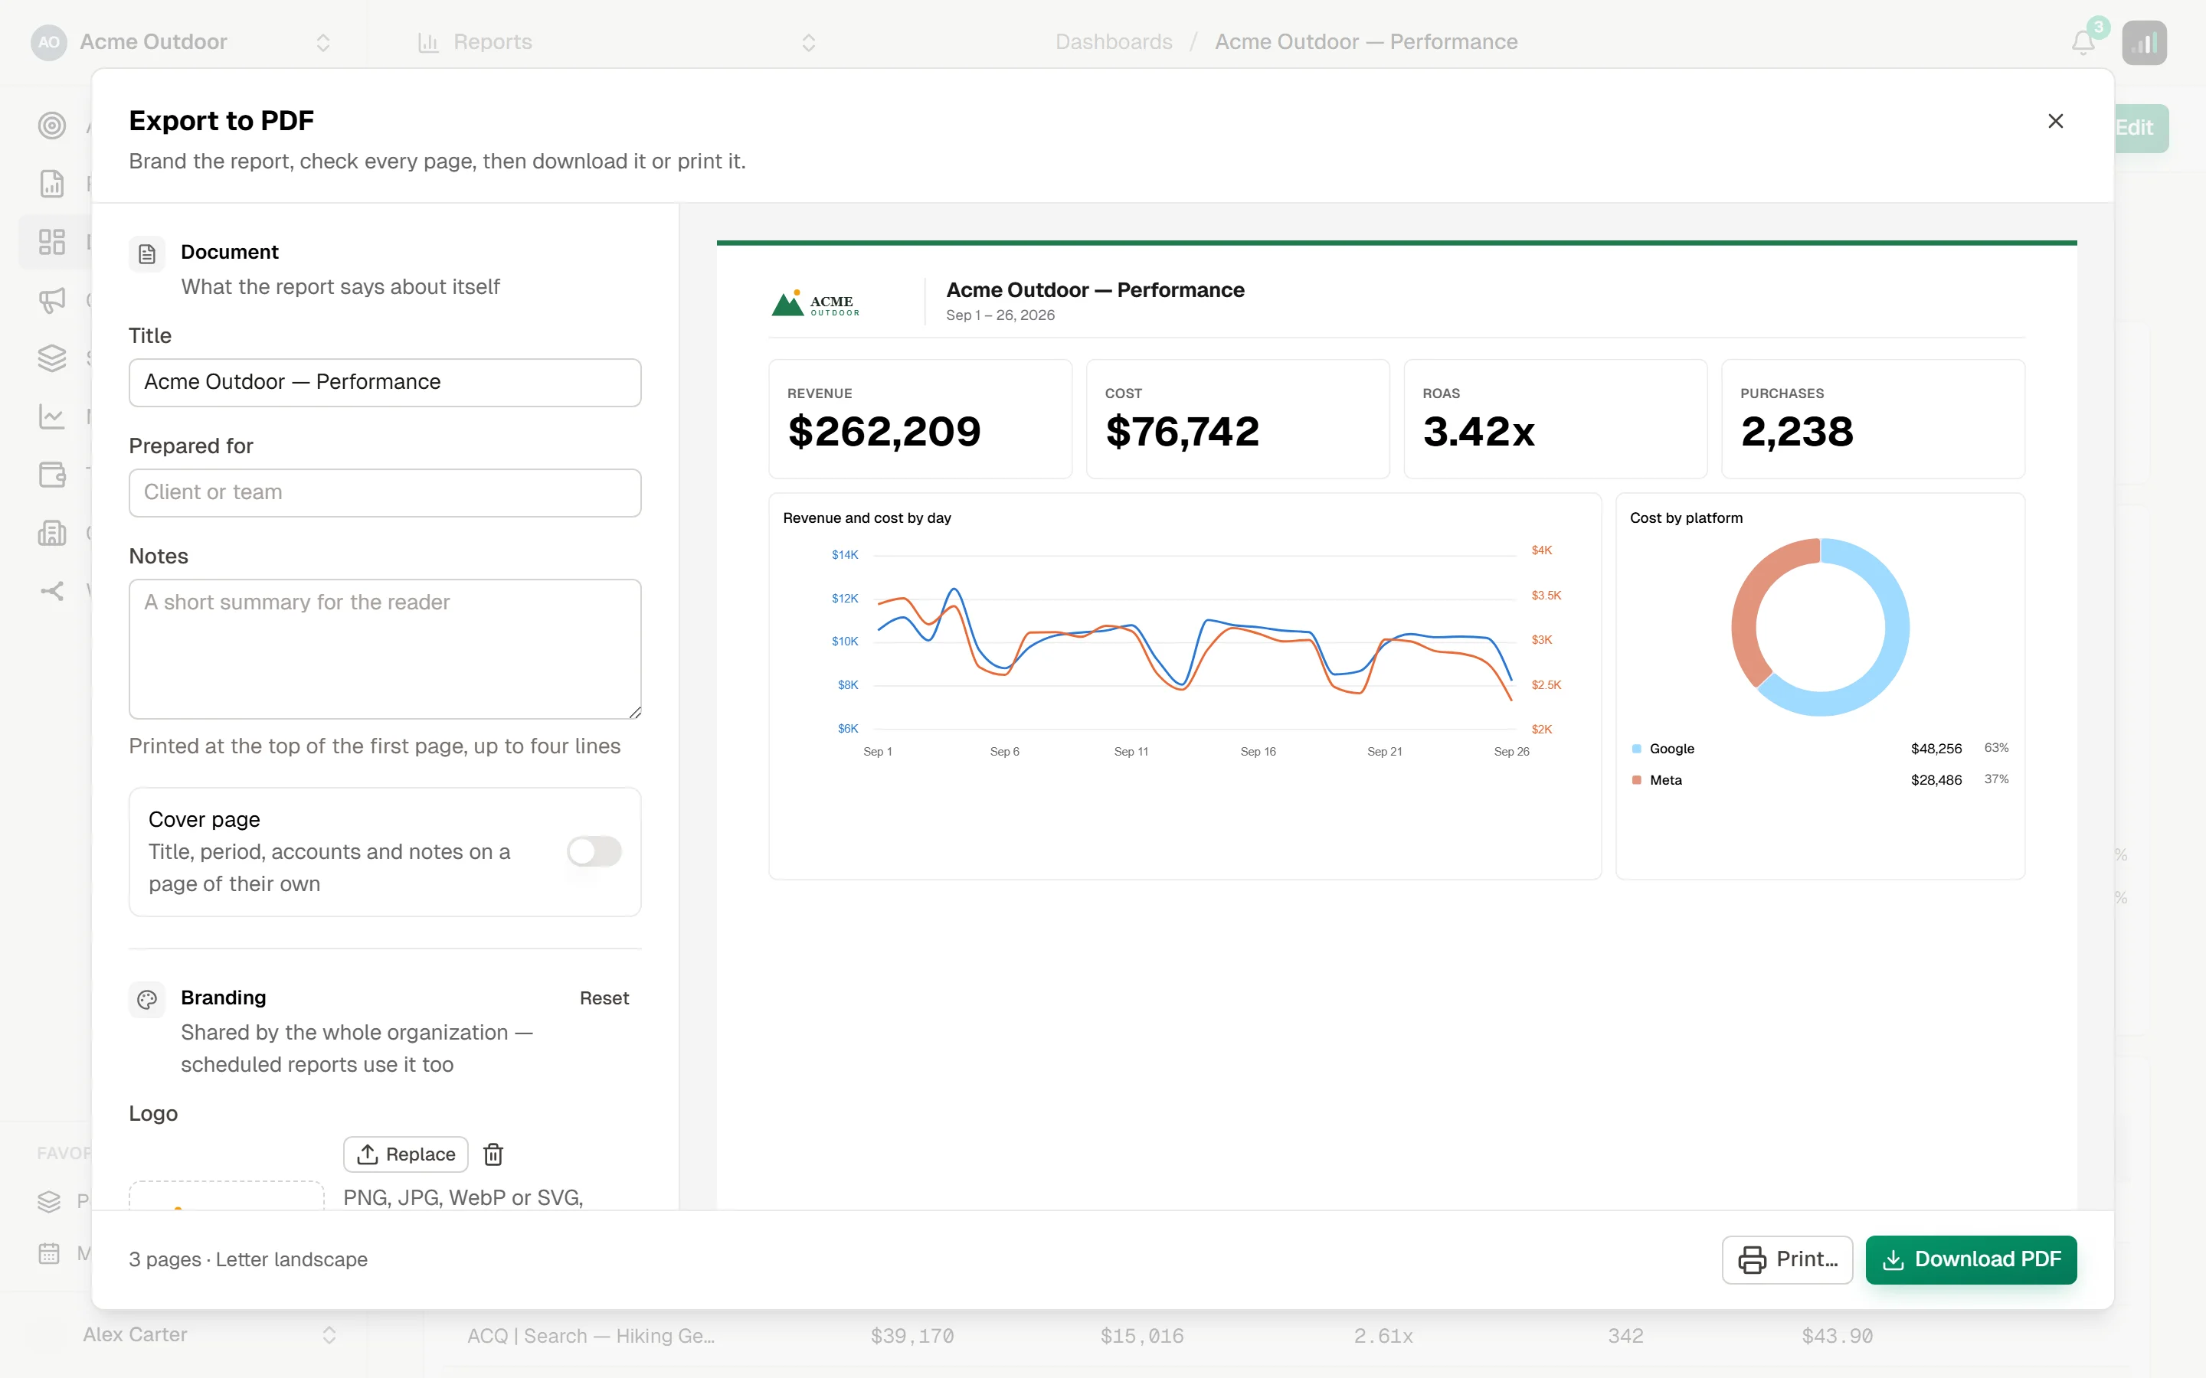This screenshot has width=2206, height=1378.
Task: Click the Cost $76,742 value
Action: (x=1183, y=431)
